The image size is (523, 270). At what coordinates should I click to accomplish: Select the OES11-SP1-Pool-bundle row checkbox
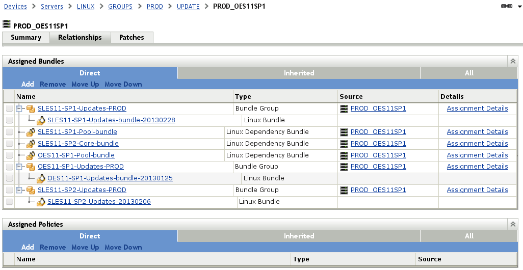pyautogui.click(x=9, y=155)
